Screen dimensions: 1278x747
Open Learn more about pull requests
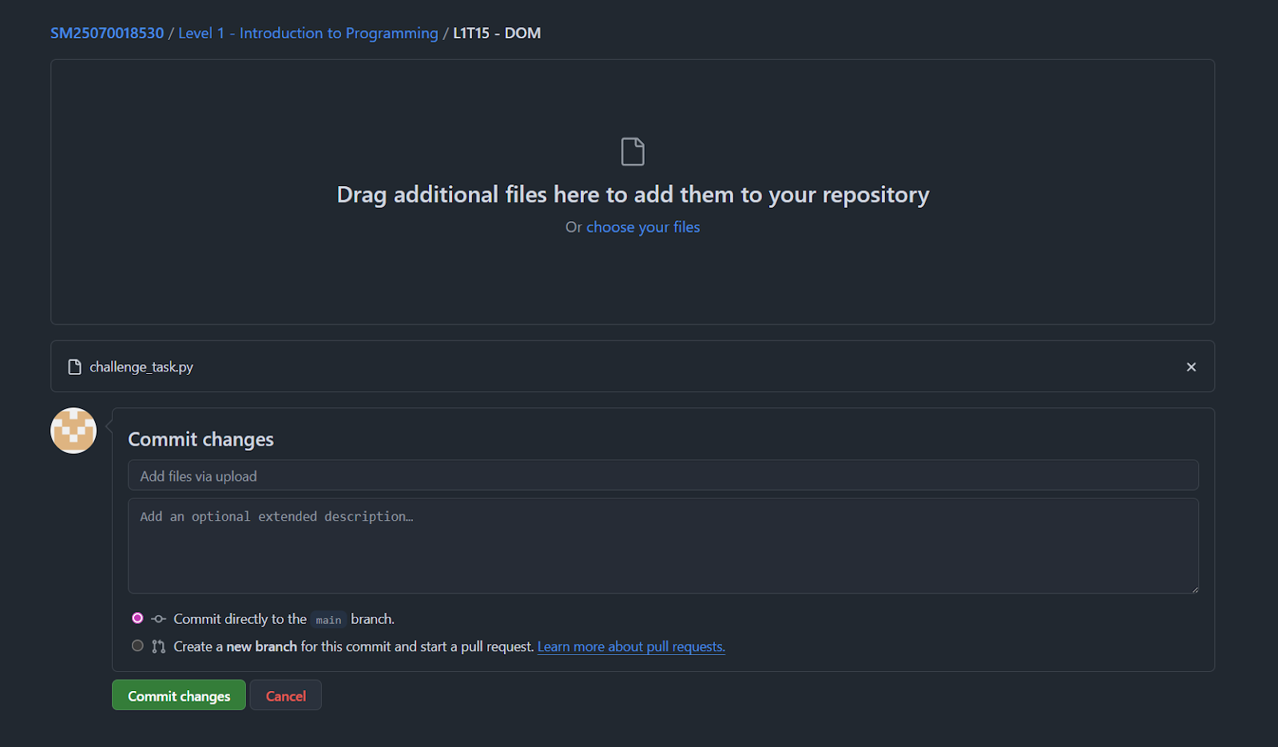point(630,646)
